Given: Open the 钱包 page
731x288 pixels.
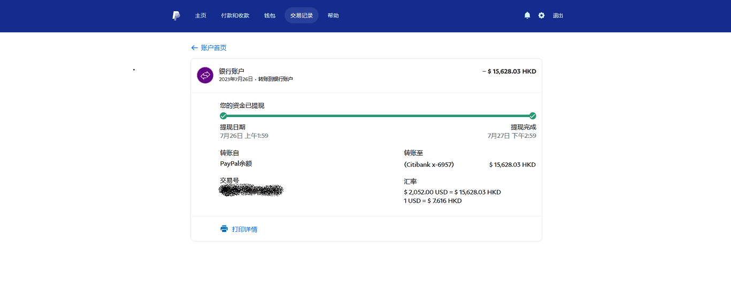Looking at the screenshot, I should point(270,15).
